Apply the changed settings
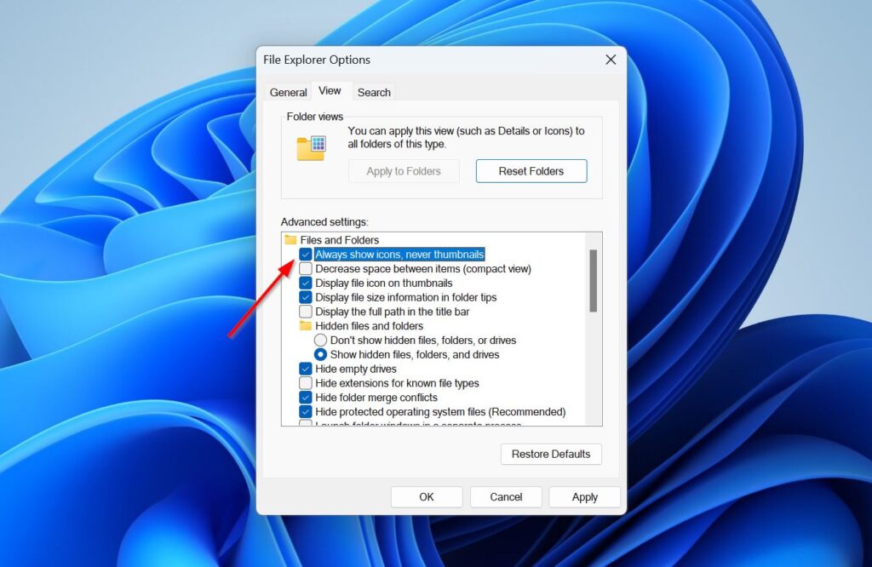 tap(584, 496)
